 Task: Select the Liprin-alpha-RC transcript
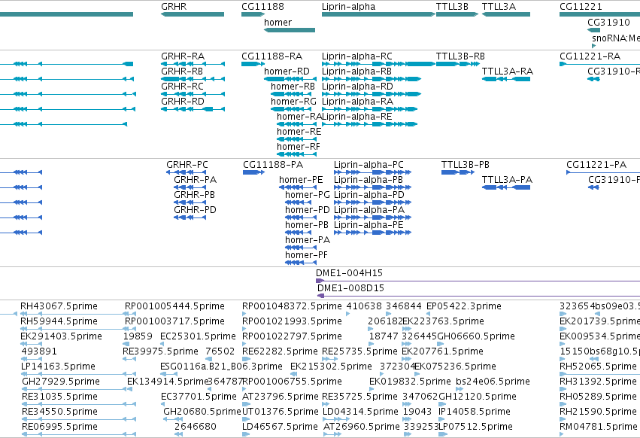pos(378,64)
